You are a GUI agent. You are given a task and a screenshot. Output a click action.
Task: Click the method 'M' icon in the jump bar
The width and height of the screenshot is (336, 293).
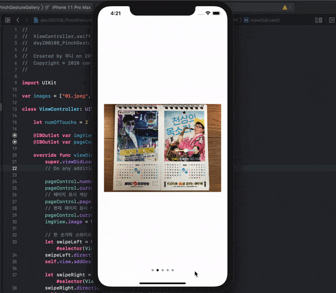click(246, 20)
